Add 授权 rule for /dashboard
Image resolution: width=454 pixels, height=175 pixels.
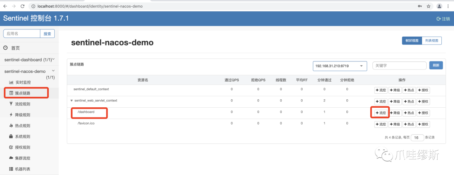(x=423, y=113)
